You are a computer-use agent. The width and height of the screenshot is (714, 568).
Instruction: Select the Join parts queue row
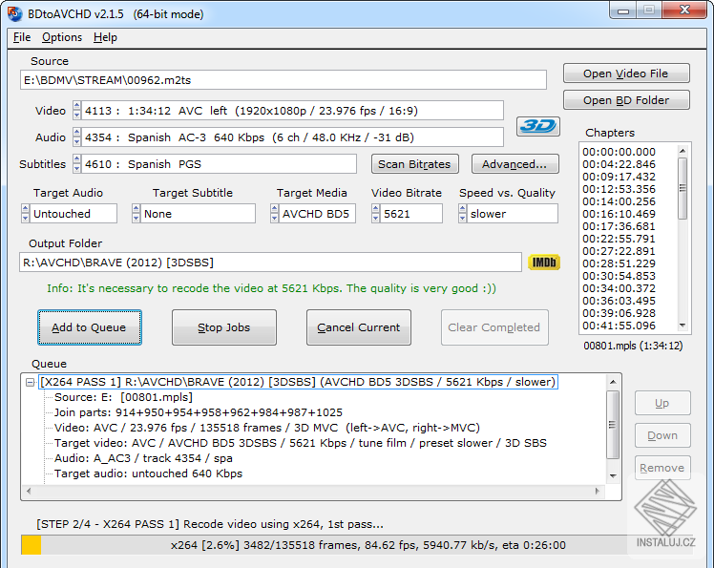[199, 412]
